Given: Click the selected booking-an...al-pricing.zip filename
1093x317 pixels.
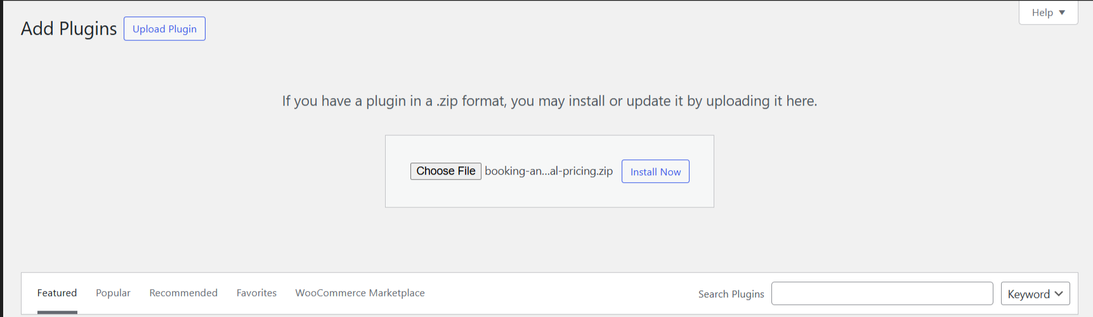Looking at the screenshot, I should 549,171.
